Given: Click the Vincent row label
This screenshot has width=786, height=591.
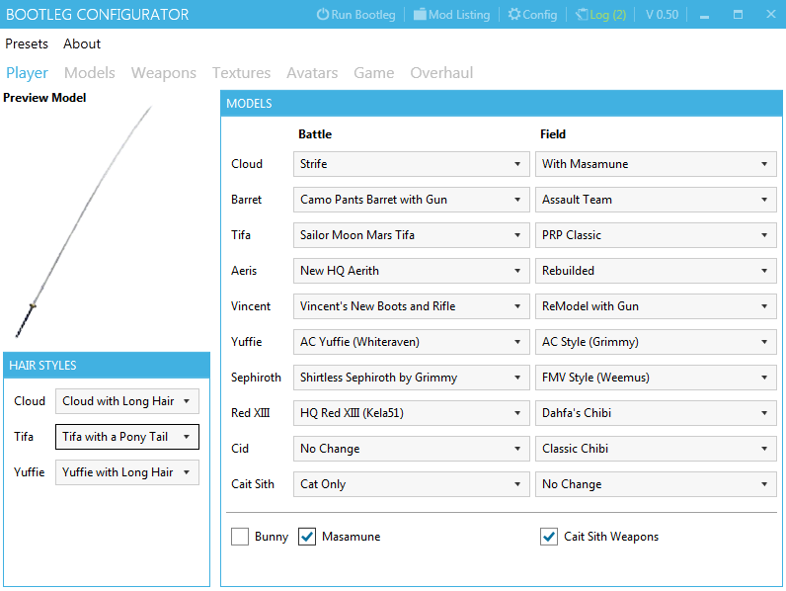Looking at the screenshot, I should click(x=251, y=306).
